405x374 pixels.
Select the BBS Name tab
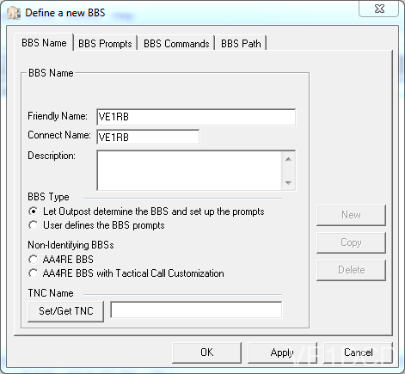point(44,42)
